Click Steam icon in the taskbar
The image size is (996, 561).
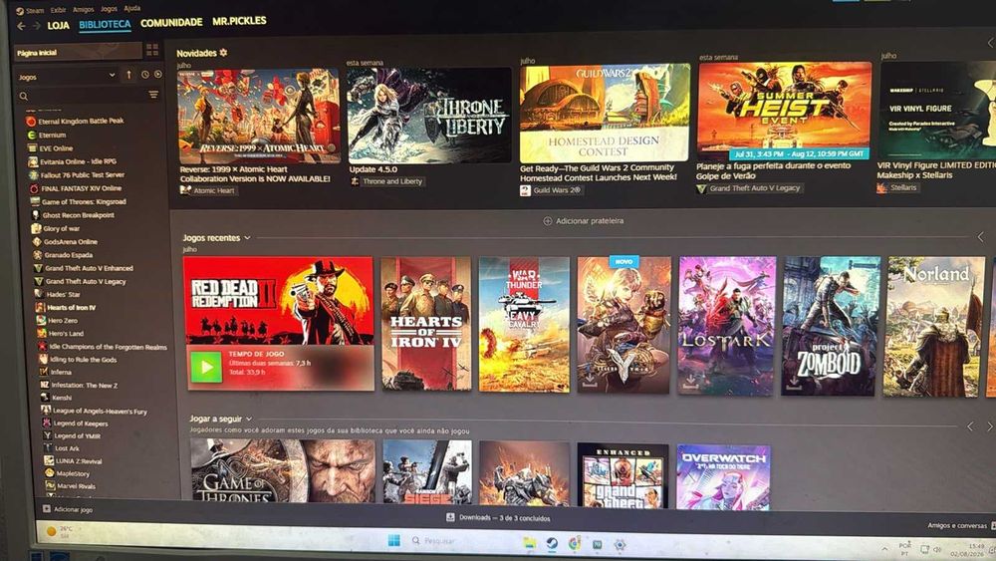click(x=552, y=543)
